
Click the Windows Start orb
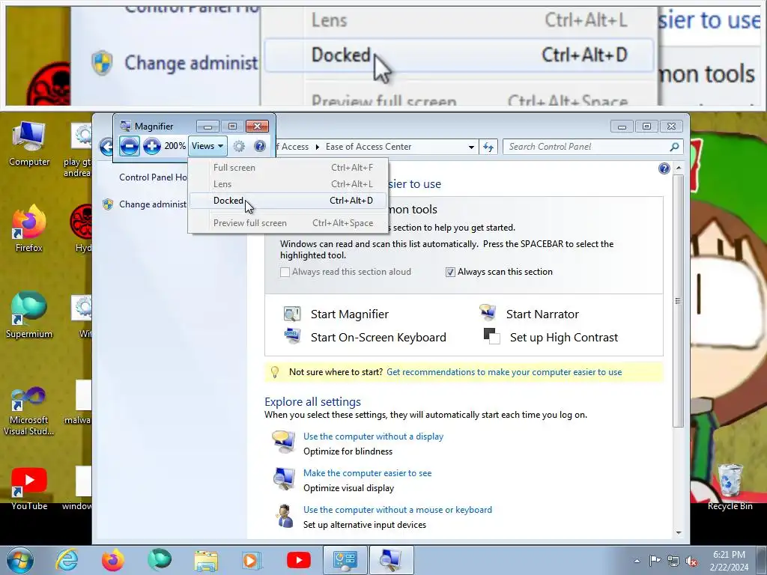tap(19, 560)
